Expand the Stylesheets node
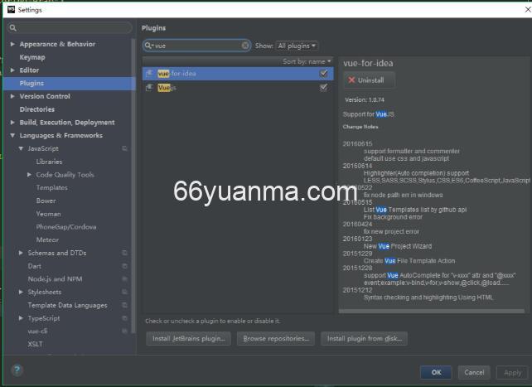The width and height of the screenshot is (532, 387). click(x=21, y=292)
